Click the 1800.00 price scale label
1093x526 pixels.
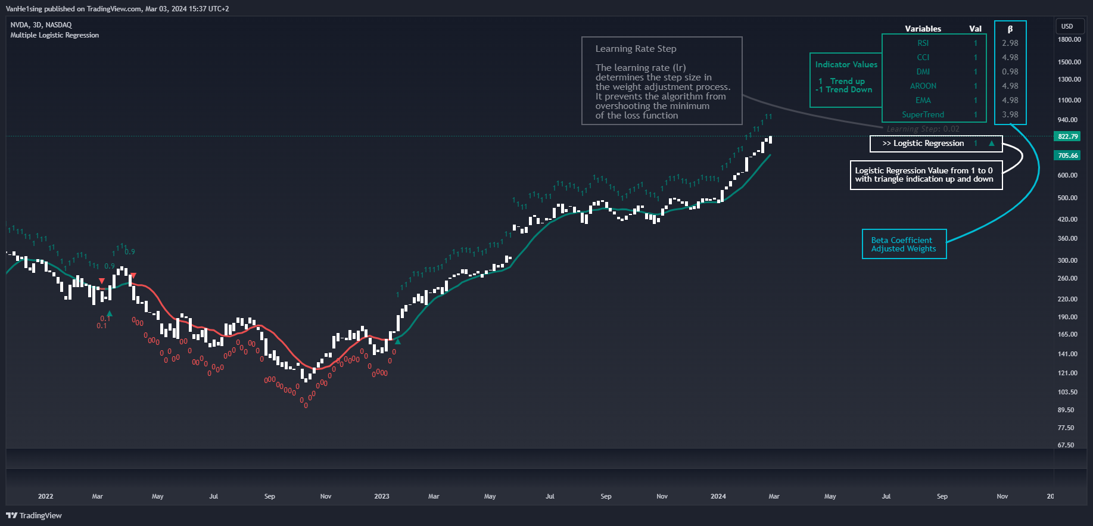tap(1069, 39)
